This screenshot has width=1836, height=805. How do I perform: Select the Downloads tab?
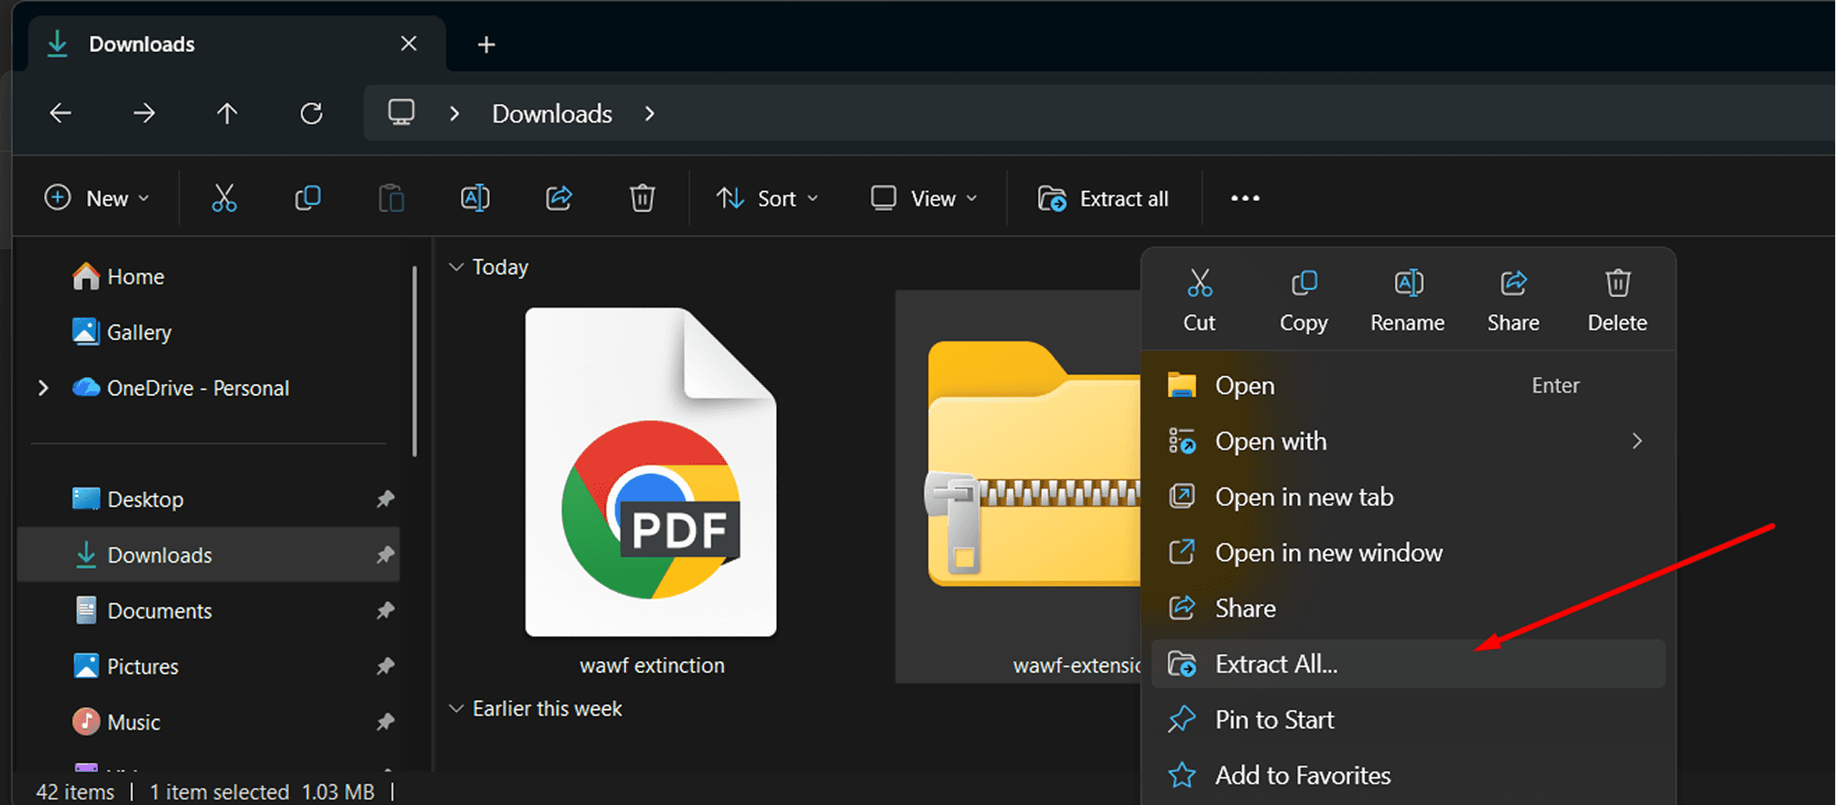coord(237,44)
